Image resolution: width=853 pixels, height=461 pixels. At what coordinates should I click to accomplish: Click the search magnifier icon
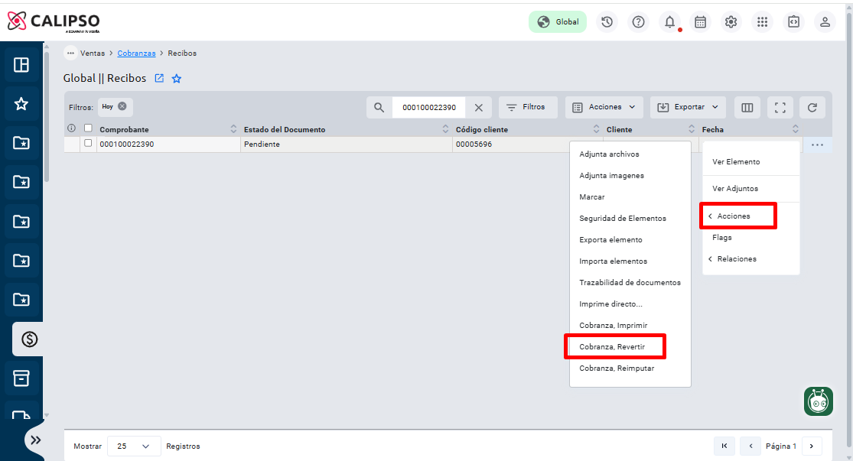pos(379,107)
